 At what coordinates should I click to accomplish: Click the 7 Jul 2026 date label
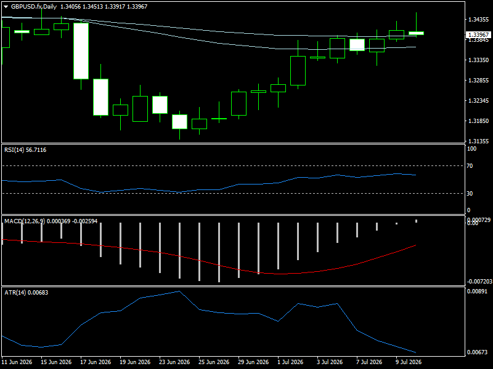click(369, 362)
